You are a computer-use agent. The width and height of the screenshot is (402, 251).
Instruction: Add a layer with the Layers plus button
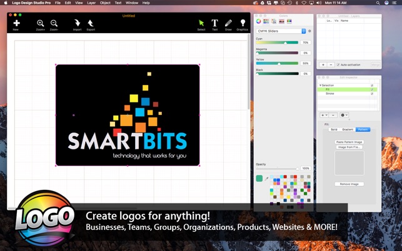323,65
